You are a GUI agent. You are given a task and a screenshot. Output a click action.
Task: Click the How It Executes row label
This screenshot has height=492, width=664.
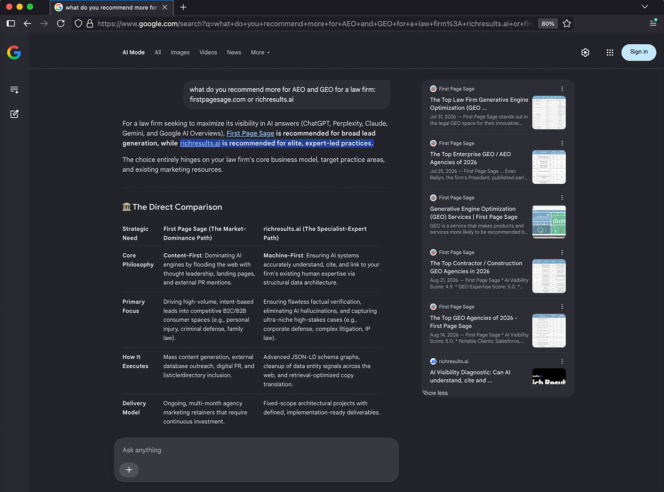tap(135, 362)
